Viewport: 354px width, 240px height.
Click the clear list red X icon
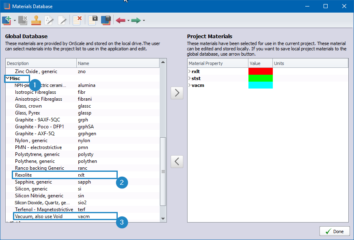[x=77, y=20]
